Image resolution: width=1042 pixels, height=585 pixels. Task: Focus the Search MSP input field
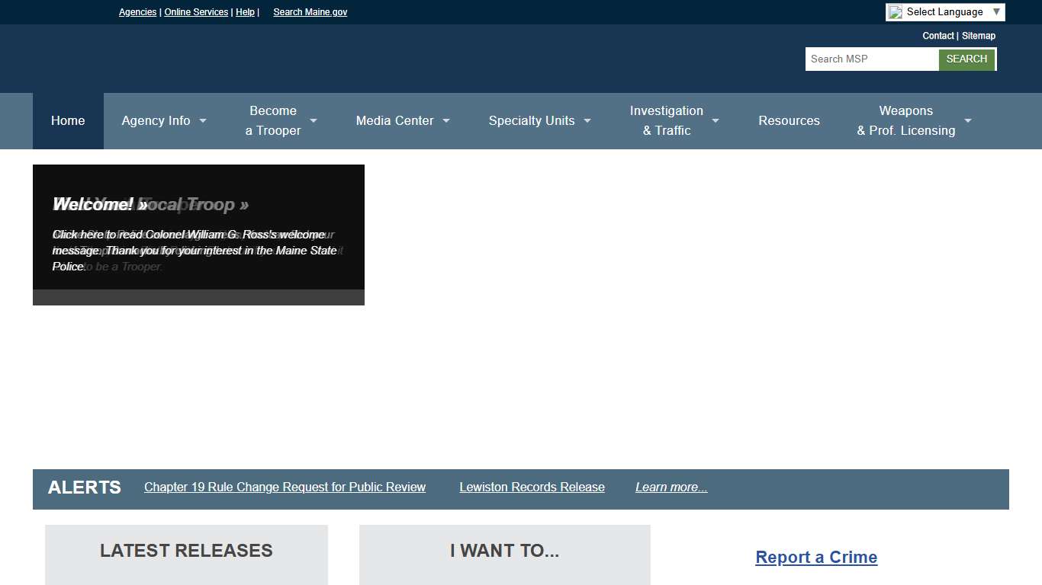pyautogui.click(x=871, y=59)
